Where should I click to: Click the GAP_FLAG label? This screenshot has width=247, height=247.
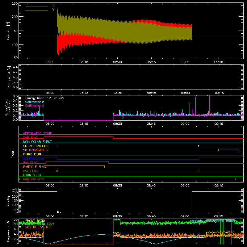pyautogui.click(x=31, y=137)
